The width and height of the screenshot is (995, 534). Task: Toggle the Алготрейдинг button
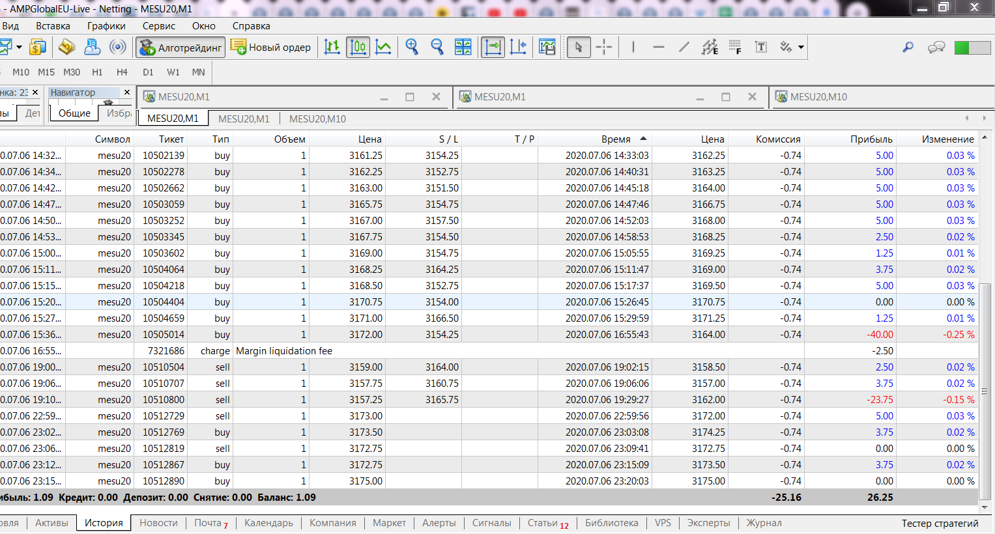[181, 48]
